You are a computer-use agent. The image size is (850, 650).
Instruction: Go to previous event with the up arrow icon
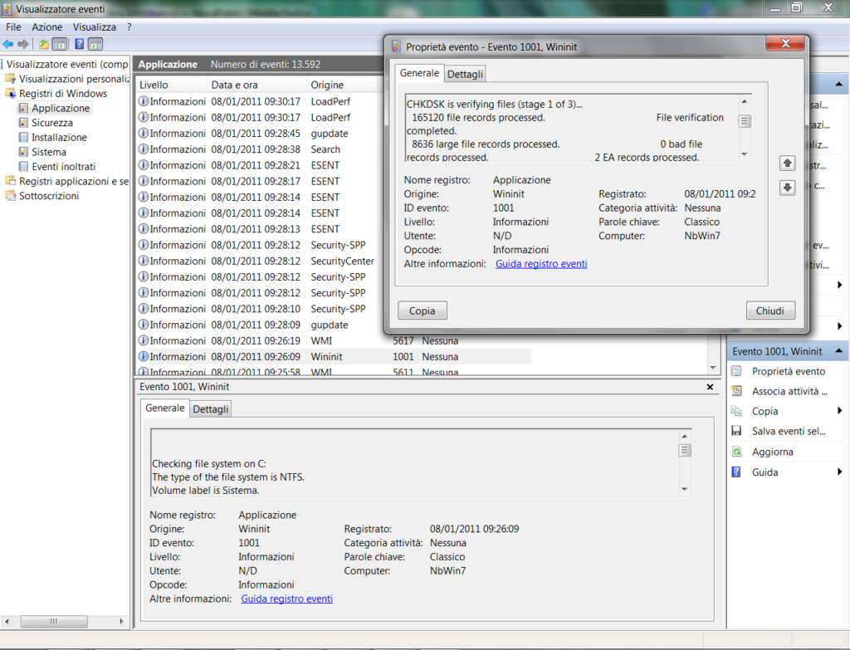point(787,163)
